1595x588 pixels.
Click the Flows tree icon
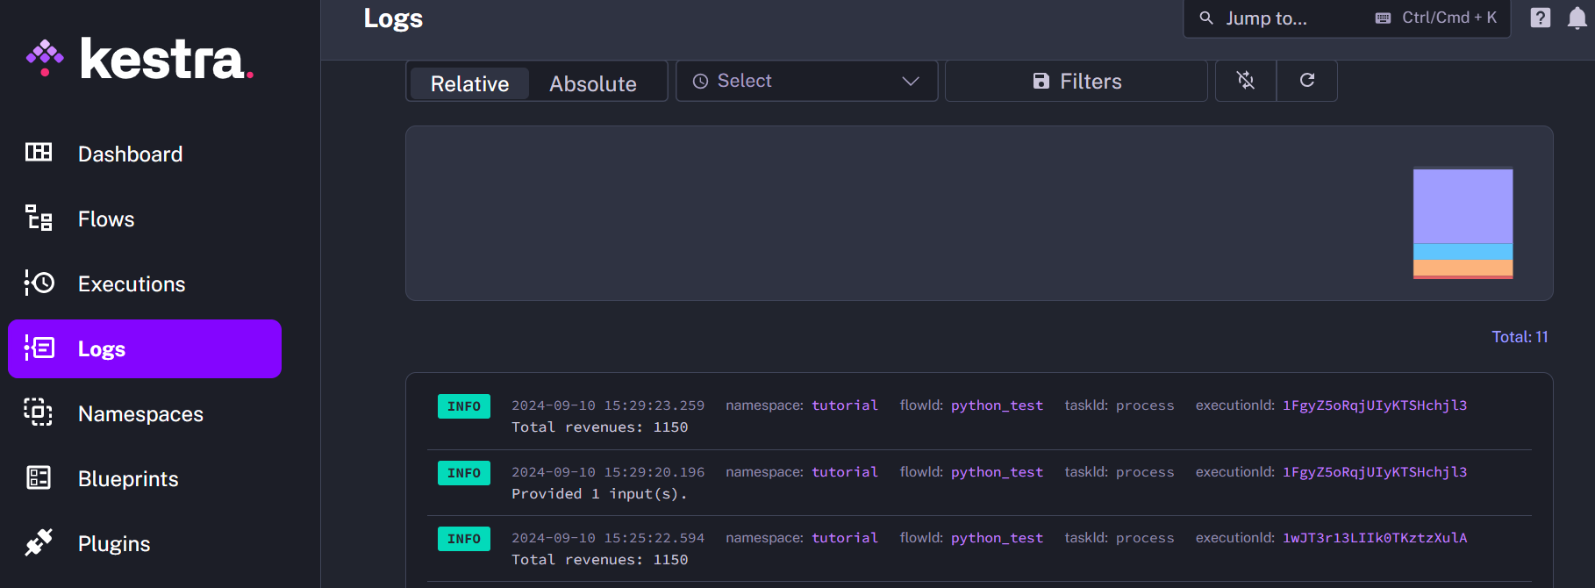coord(39,218)
